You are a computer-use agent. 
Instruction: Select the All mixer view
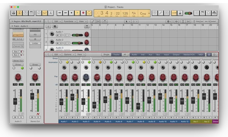(125, 54)
